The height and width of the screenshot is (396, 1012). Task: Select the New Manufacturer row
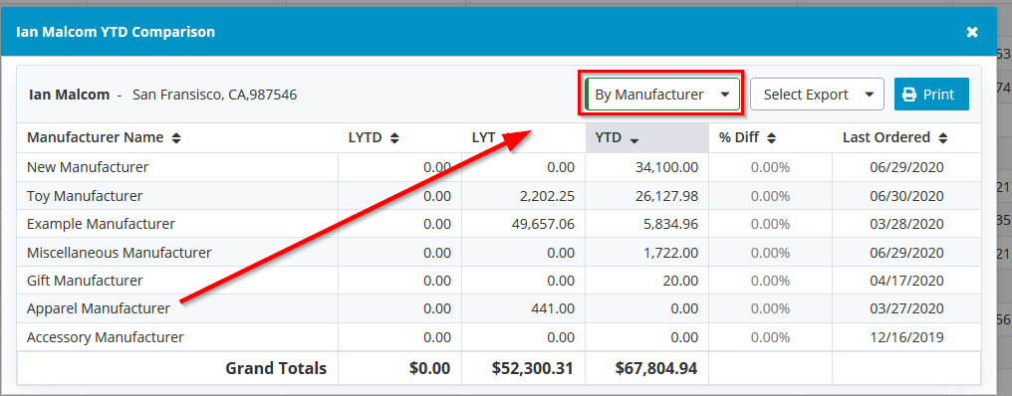coord(498,168)
